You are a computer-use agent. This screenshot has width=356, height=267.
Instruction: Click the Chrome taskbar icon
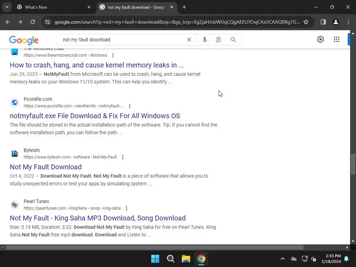click(x=201, y=259)
